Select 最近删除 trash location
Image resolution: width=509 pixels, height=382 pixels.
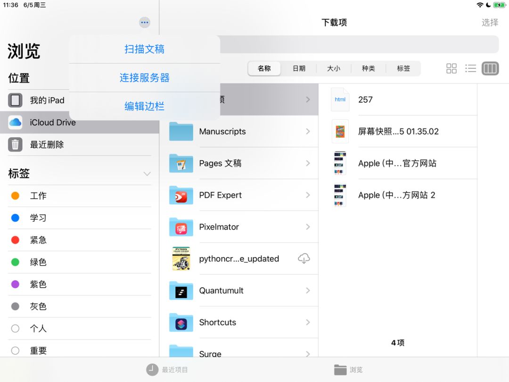pos(80,145)
